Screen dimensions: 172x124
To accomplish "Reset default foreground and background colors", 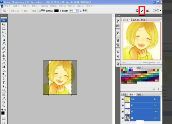I will [2, 110].
